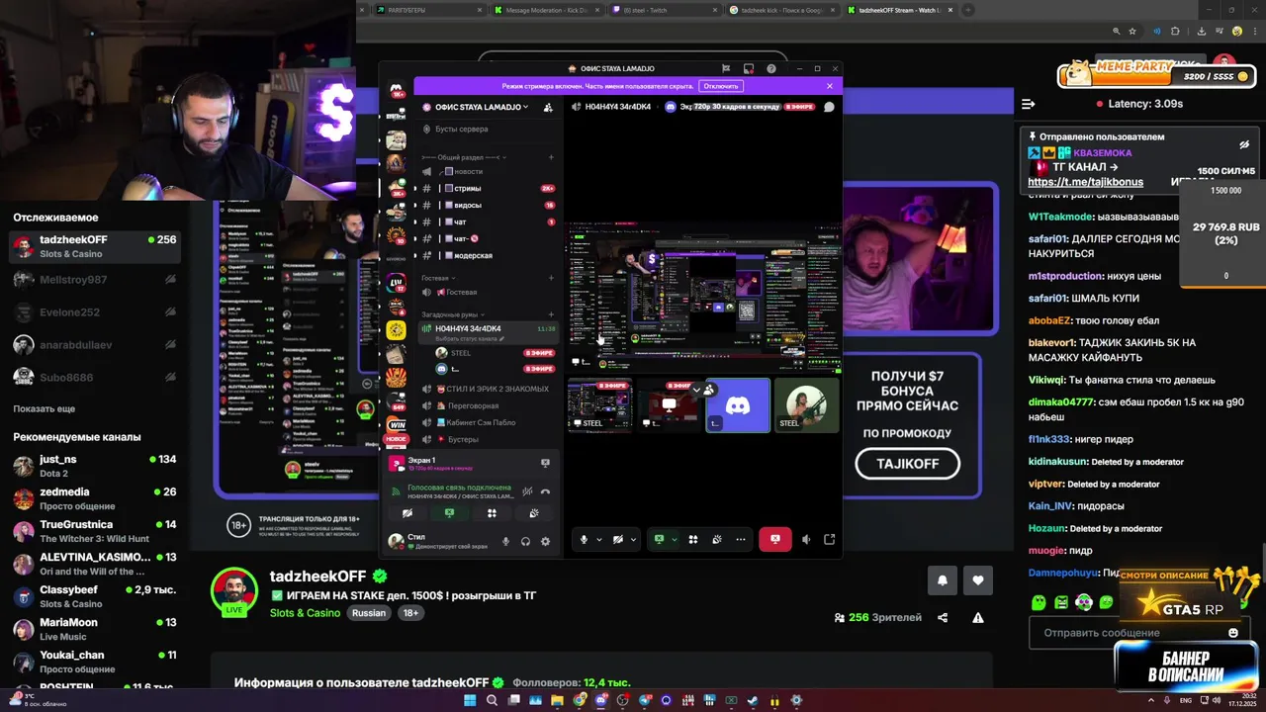This screenshot has height=712, width=1266.
Task: Click notification bell on Kick channel
Action: tap(942, 580)
